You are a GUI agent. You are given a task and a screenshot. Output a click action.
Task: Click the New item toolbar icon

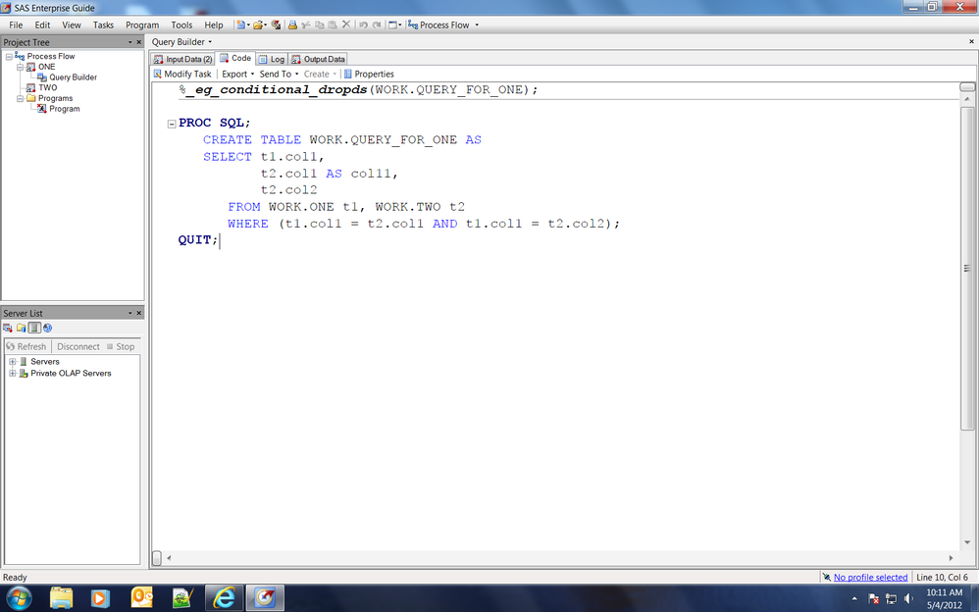point(240,25)
